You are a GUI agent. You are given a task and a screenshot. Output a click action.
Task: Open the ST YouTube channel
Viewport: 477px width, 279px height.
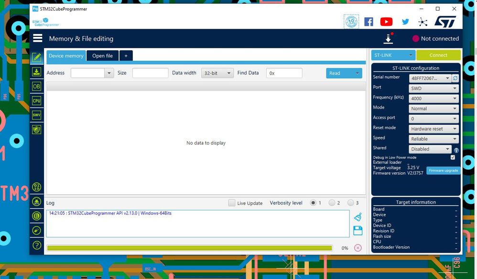(x=386, y=22)
